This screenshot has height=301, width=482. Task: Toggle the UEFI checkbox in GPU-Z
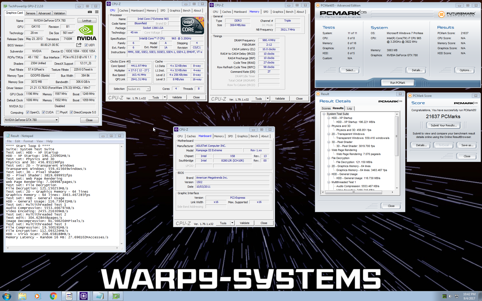pos(86,45)
